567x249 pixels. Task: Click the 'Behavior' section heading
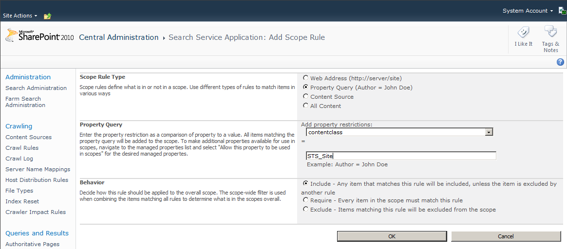click(x=92, y=182)
